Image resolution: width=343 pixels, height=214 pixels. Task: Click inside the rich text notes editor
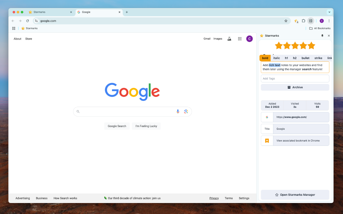pyautogui.click(x=295, y=67)
